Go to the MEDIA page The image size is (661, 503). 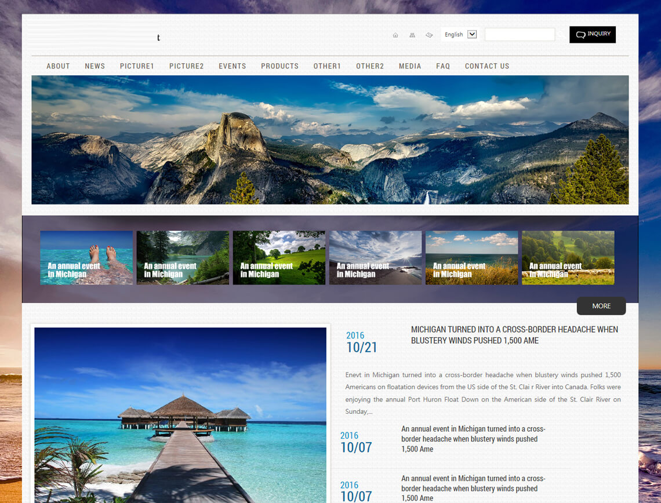pos(410,66)
